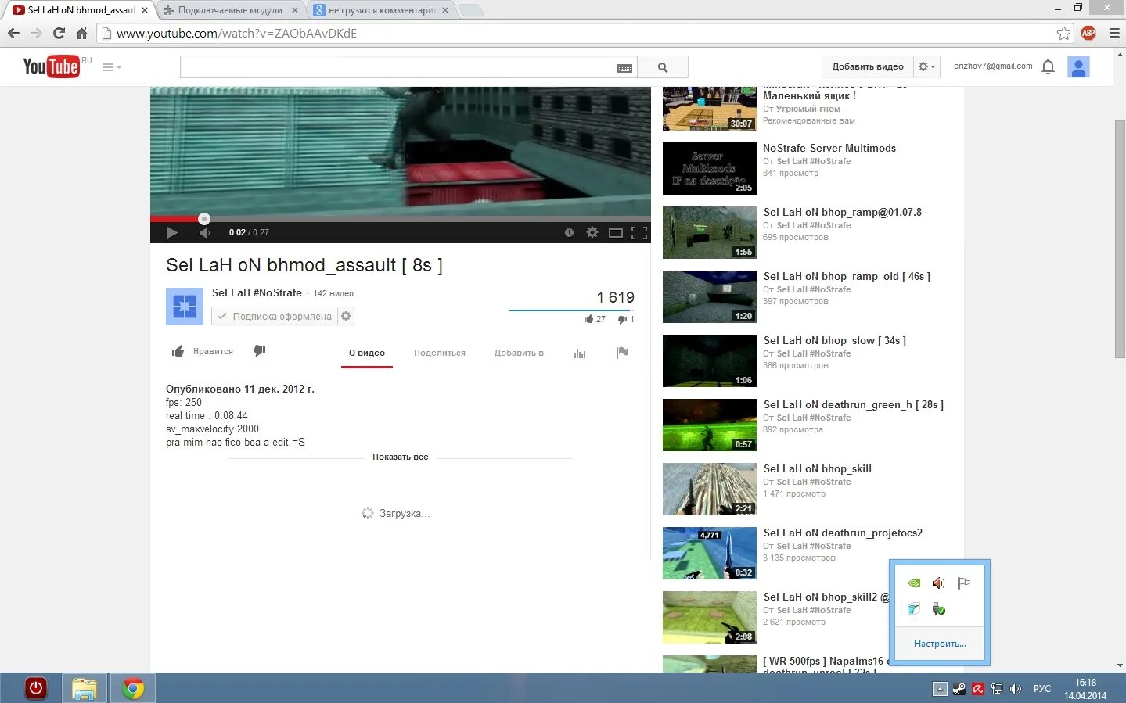The image size is (1126, 703).
Task: Open Sel LaH oN bhop_slow video
Action: click(835, 340)
